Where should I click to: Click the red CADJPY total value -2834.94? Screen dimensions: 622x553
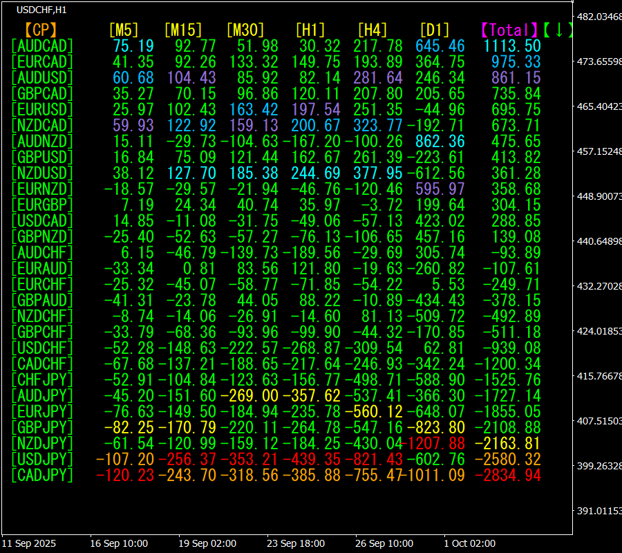511,475
